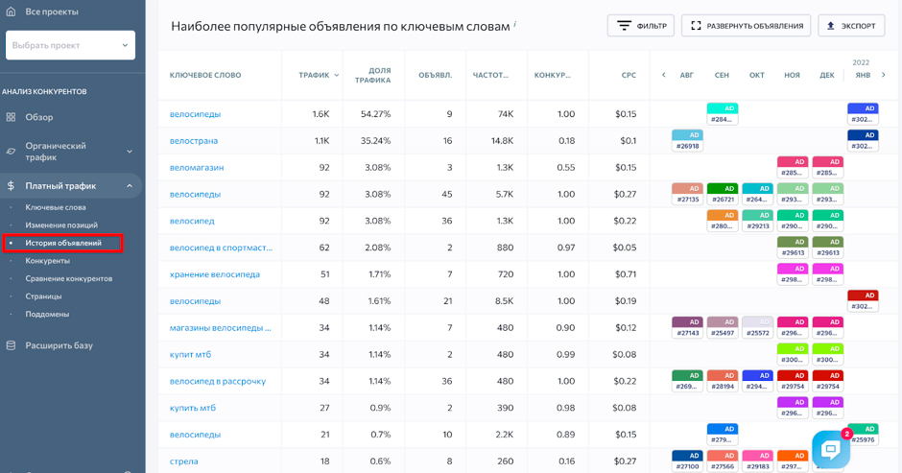This screenshot has width=902, height=473.
Task: Open the AD badge #28194
Action: tap(723, 381)
